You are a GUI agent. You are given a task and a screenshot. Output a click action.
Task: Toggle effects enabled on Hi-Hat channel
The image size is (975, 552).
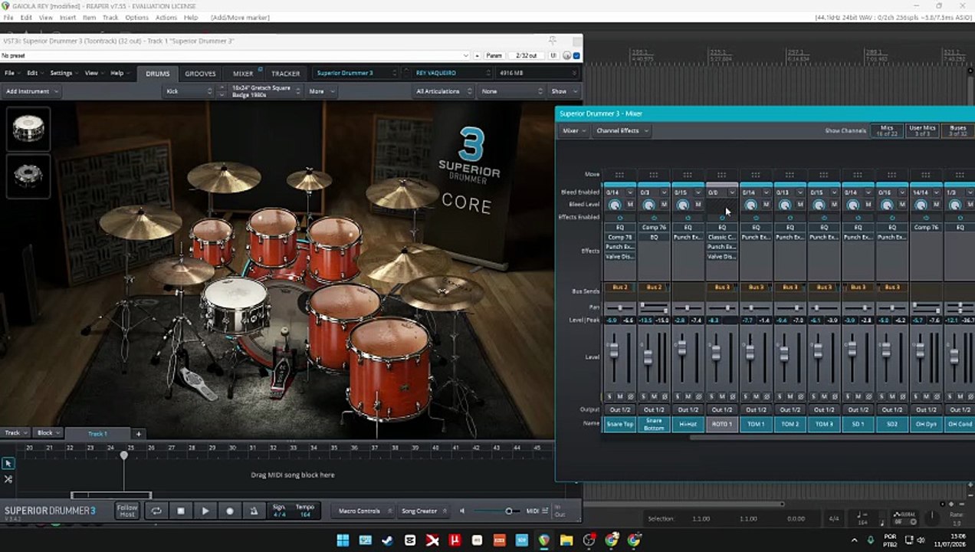coord(688,218)
